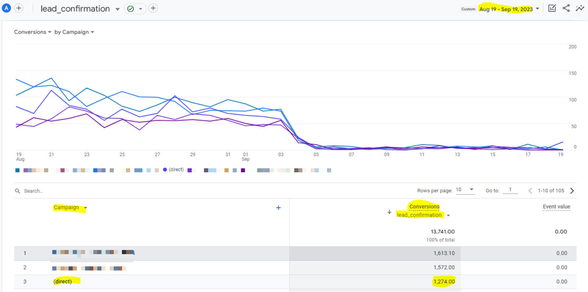Sort by Conversions using the down arrow
The width and height of the screenshot is (588, 292).
(390, 212)
